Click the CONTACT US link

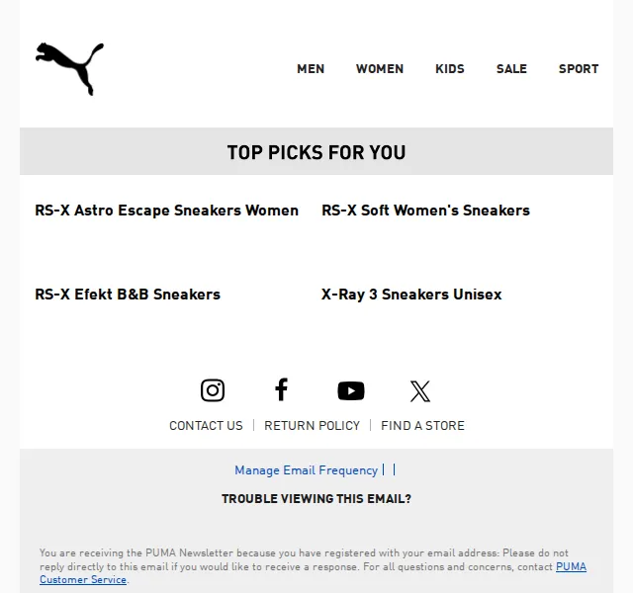point(206,426)
